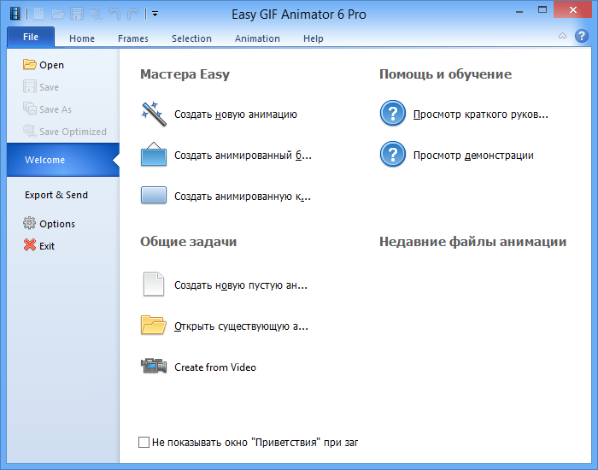The width and height of the screenshot is (598, 470).
Task: Click the red X Exit icon
Action: click(29, 245)
